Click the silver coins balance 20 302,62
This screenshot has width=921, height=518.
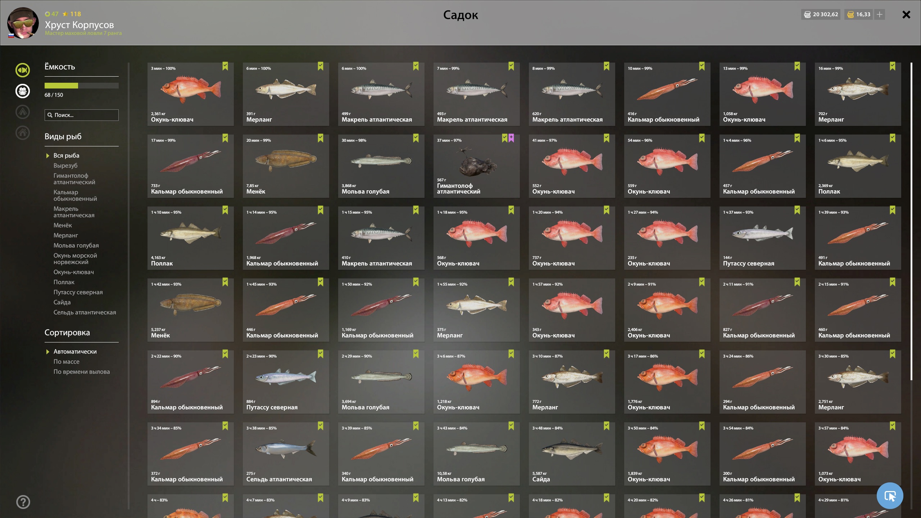[821, 14]
